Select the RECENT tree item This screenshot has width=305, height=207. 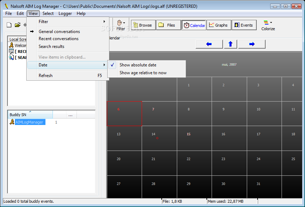click(x=18, y=51)
